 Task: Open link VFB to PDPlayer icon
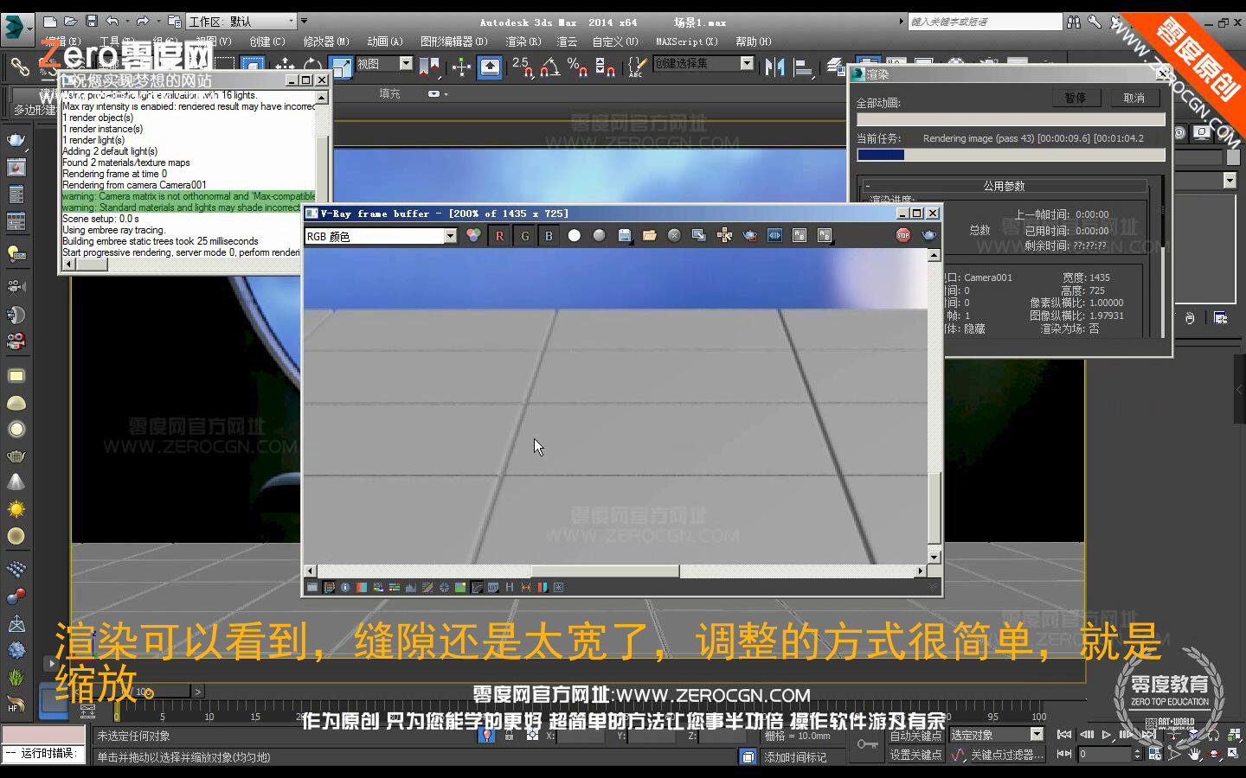click(x=774, y=235)
